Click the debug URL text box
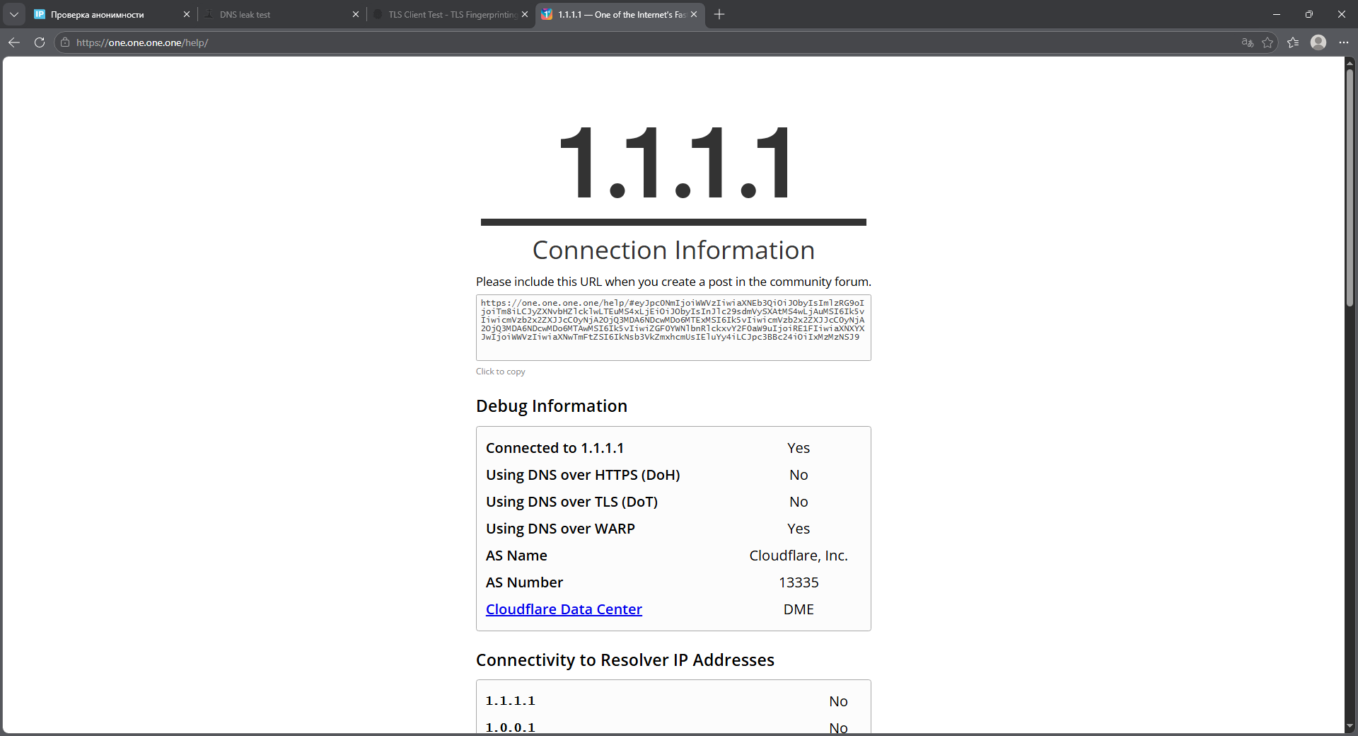Image resolution: width=1358 pixels, height=736 pixels. point(673,327)
